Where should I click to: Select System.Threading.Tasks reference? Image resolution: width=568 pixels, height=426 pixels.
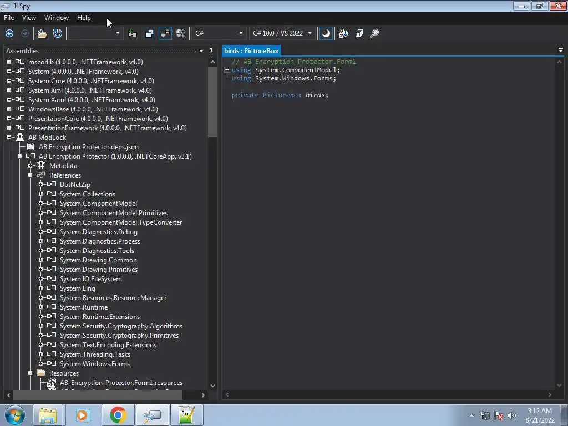click(x=95, y=354)
